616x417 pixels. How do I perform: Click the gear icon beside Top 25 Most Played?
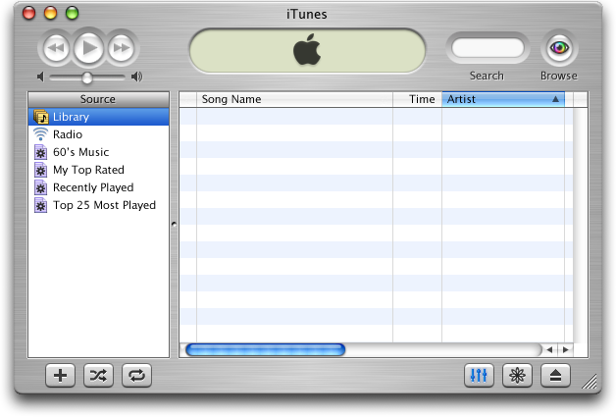pos(40,205)
